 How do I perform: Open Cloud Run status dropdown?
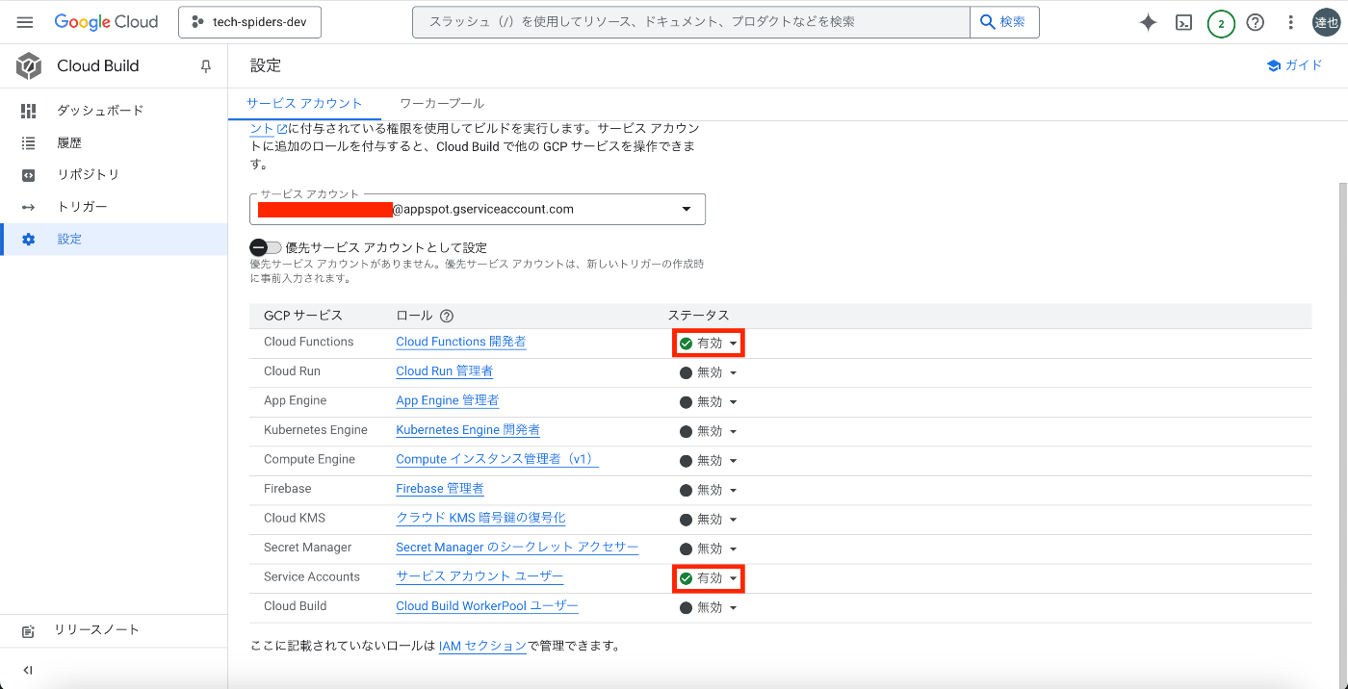coord(709,373)
